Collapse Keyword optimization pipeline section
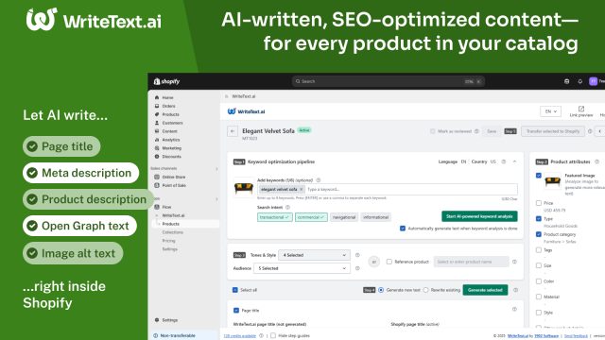This screenshot has width=605, height=340. pos(514,161)
